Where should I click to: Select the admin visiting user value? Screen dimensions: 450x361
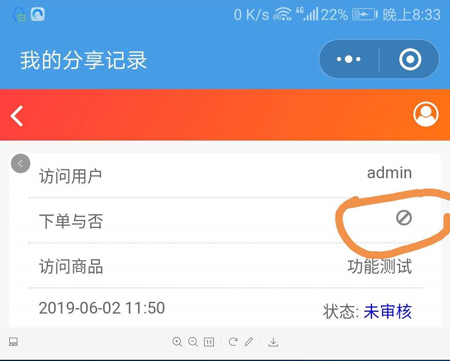(x=389, y=173)
